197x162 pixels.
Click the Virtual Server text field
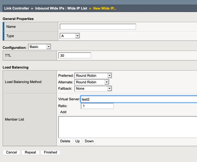(x=138, y=99)
